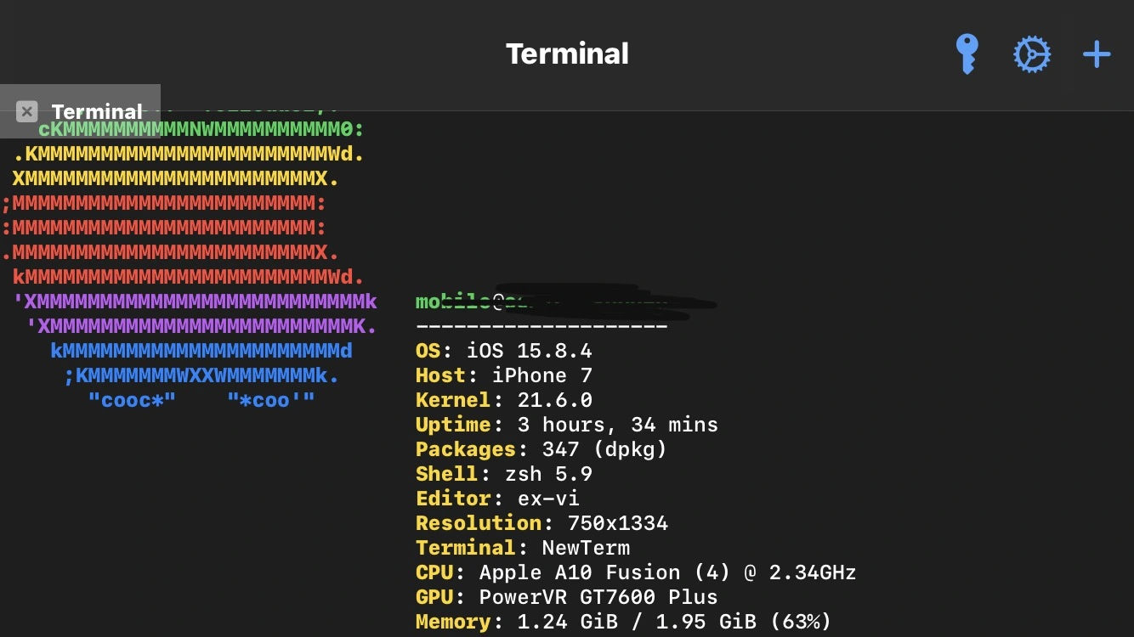Open the terminal settings gear icon

coord(1032,54)
